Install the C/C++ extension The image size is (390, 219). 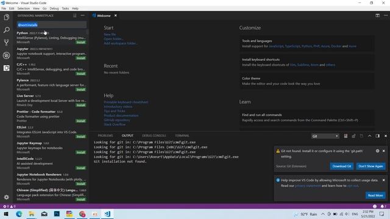tap(81, 74)
